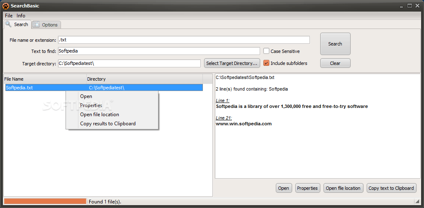Enable the Case Sensitive checkbox
Viewport: 424px width, 208px height.
(266, 51)
